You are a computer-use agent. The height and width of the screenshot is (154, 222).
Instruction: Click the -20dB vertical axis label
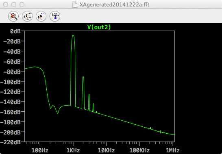[x=12, y=41]
